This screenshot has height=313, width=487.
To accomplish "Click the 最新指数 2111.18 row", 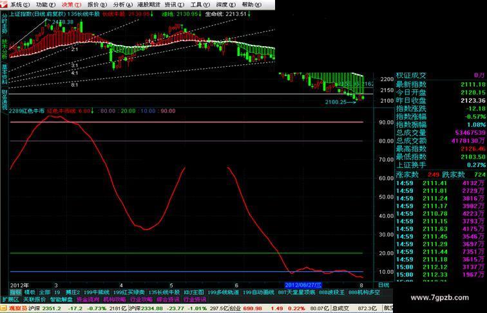I will click(x=441, y=84).
